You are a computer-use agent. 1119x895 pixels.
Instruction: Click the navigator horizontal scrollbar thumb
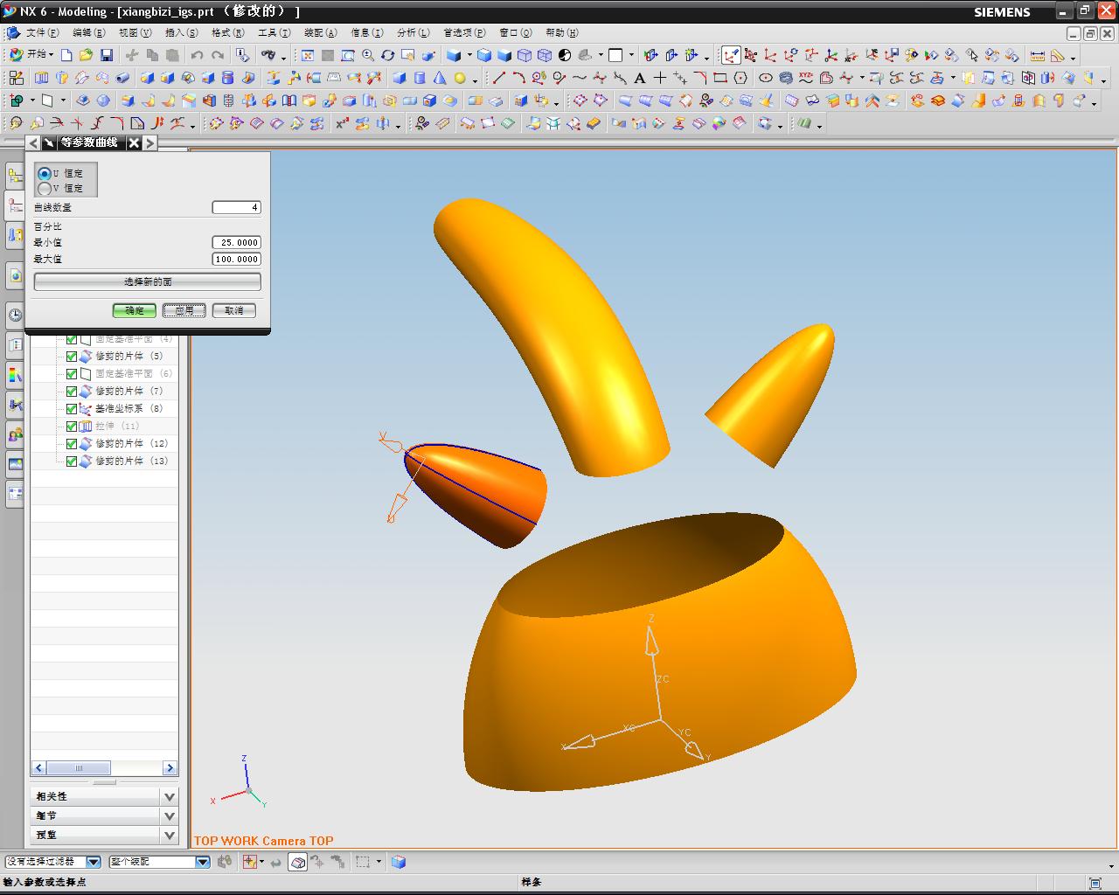click(x=79, y=768)
